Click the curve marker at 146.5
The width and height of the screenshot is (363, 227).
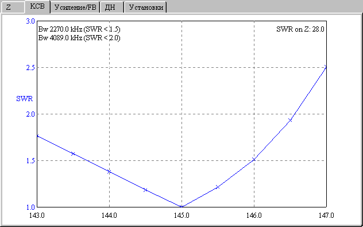pyautogui.click(x=290, y=120)
